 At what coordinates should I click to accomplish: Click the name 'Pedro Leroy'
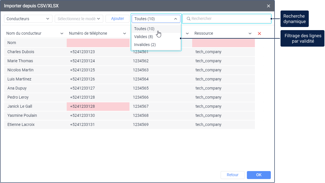[18, 97]
